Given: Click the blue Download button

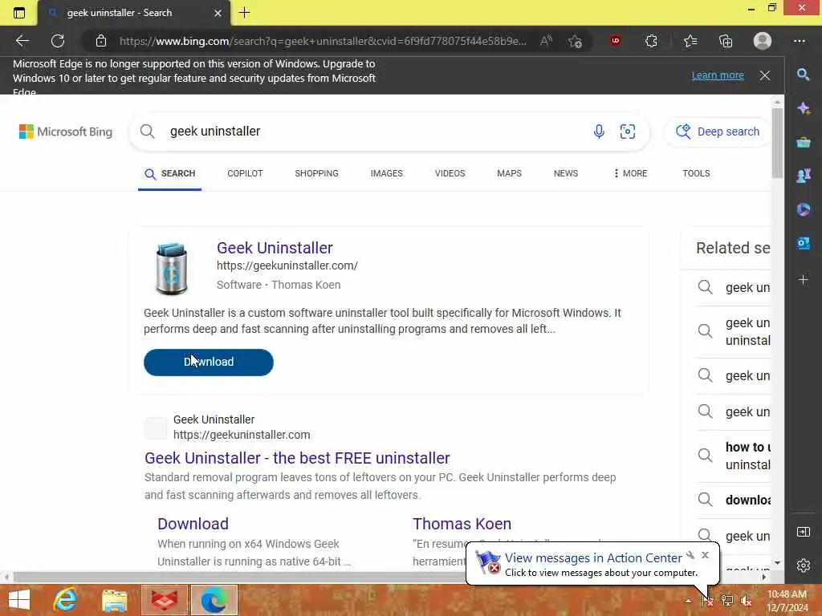Looking at the screenshot, I should tap(209, 363).
